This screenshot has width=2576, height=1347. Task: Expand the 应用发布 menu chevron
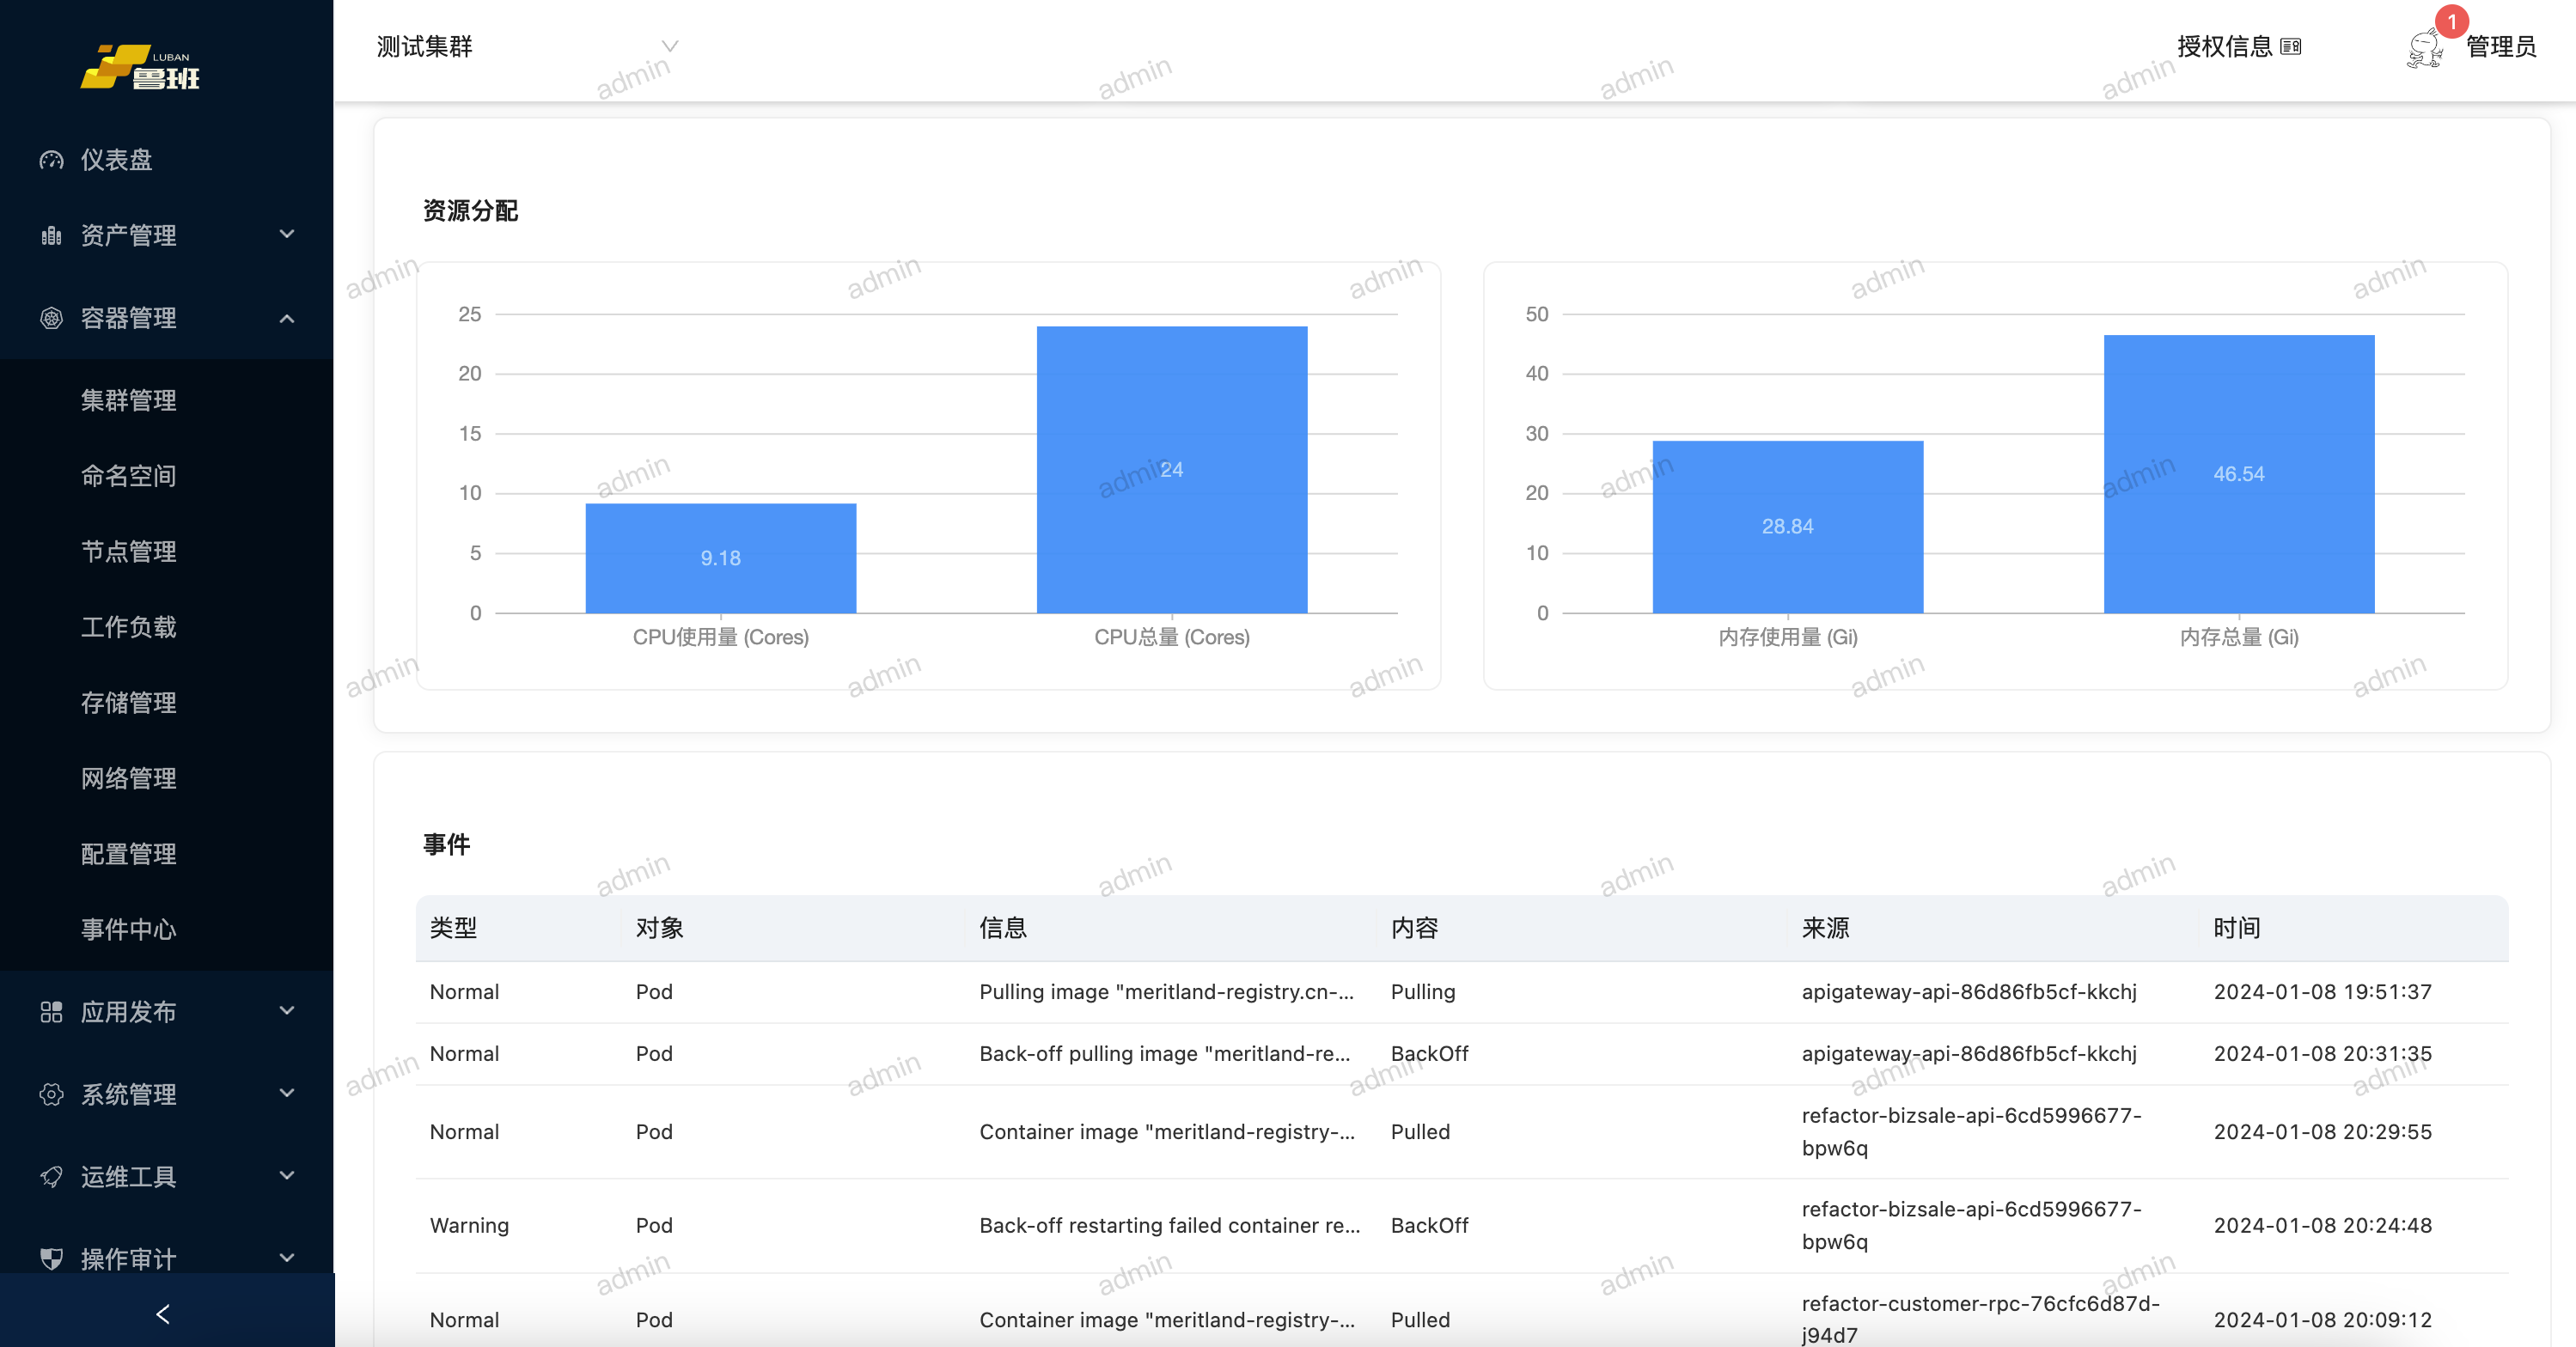click(x=287, y=1012)
